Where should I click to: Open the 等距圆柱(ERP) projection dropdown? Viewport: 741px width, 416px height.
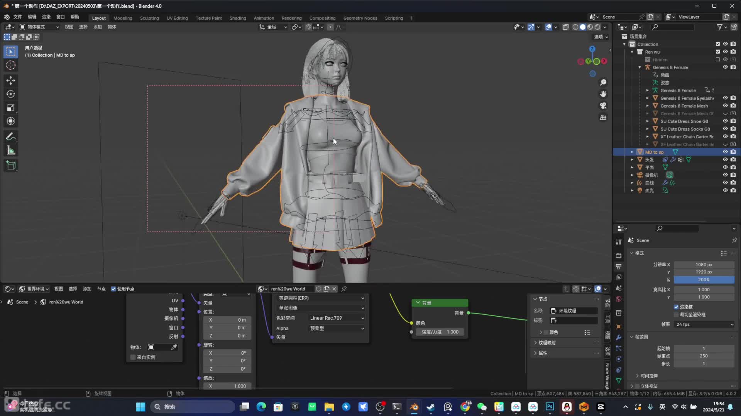[321, 298]
